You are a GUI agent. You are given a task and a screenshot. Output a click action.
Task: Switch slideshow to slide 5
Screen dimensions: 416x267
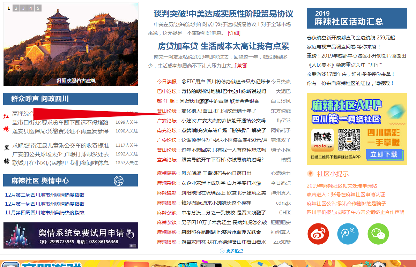coord(38,8)
